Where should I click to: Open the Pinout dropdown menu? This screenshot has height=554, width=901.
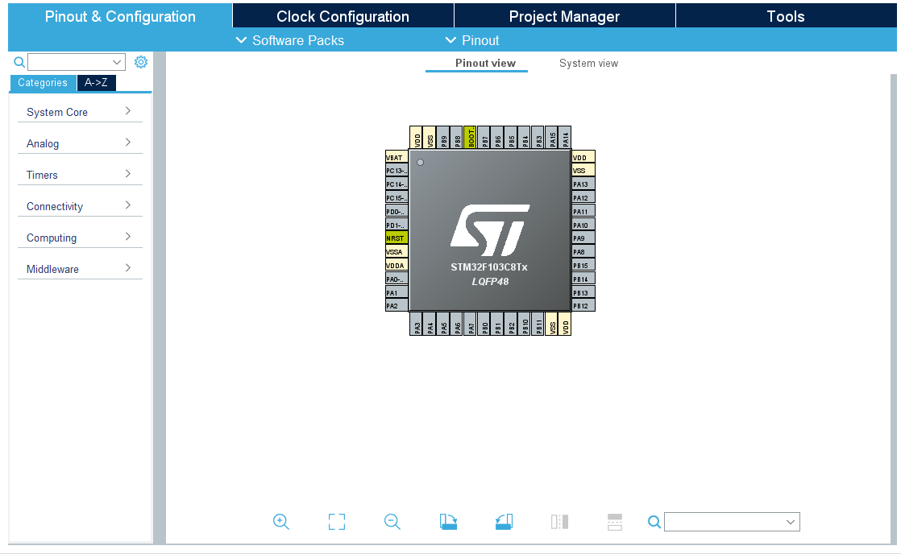tap(472, 40)
